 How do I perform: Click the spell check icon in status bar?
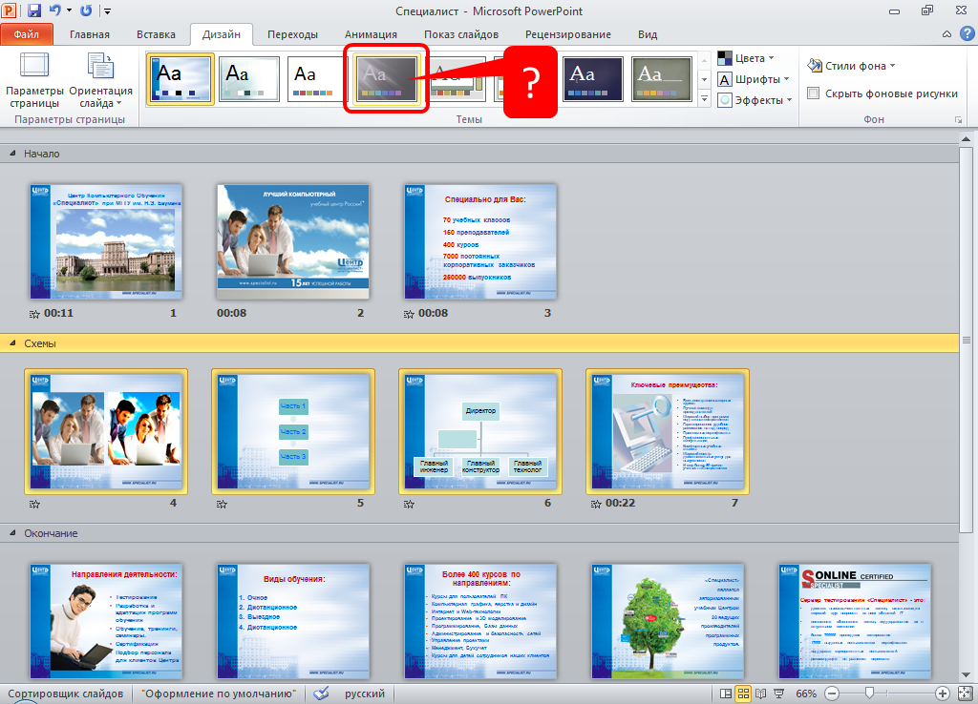click(321, 694)
